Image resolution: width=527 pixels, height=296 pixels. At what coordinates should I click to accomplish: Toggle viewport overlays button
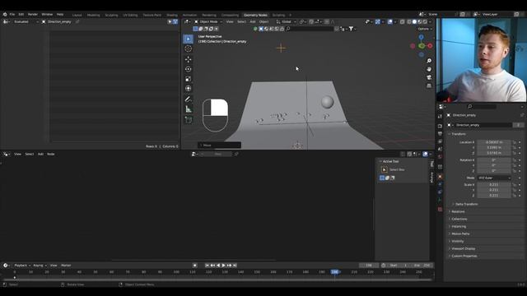tap(389, 22)
